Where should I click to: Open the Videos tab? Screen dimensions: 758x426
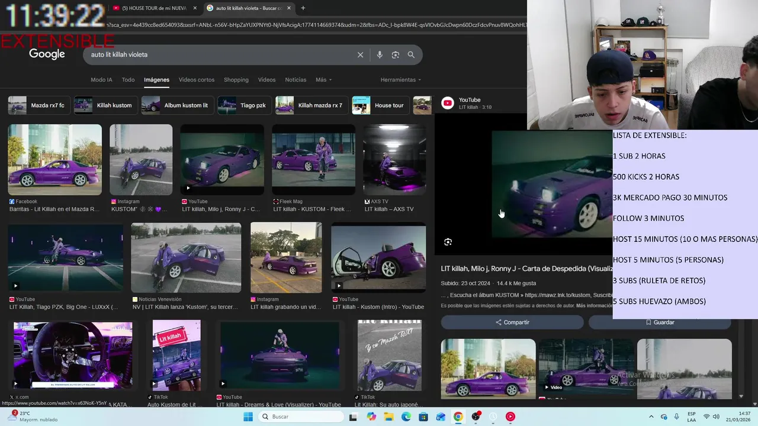click(x=266, y=80)
